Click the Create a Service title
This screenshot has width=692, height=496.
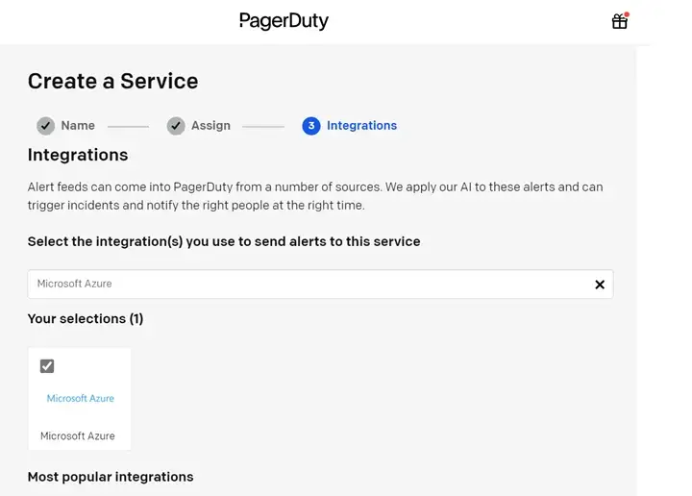click(112, 82)
